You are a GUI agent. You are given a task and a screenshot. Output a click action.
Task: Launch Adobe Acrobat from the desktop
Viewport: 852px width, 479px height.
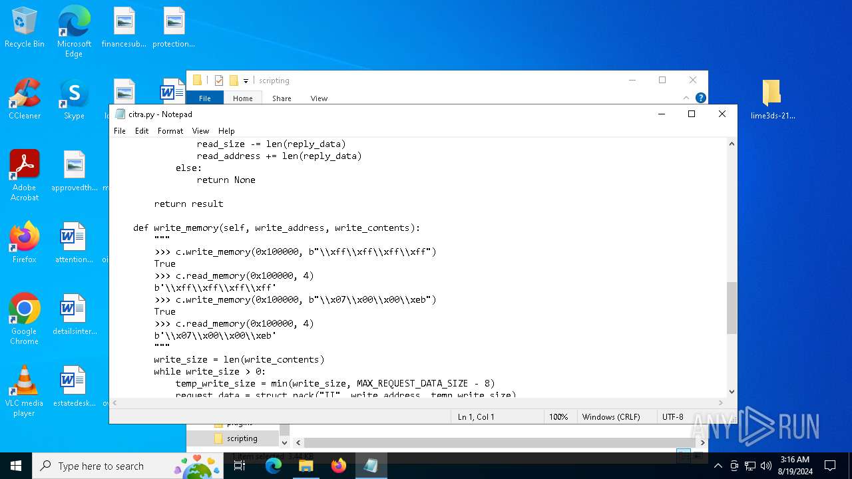[25, 176]
